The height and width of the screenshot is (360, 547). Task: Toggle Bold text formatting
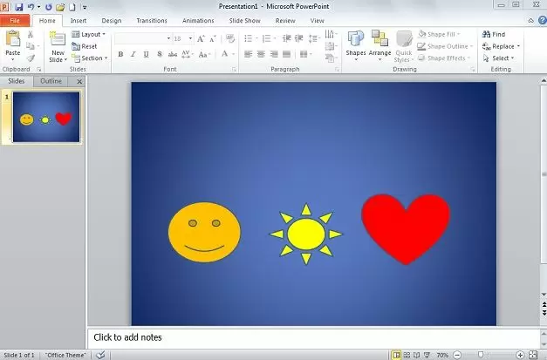point(120,54)
